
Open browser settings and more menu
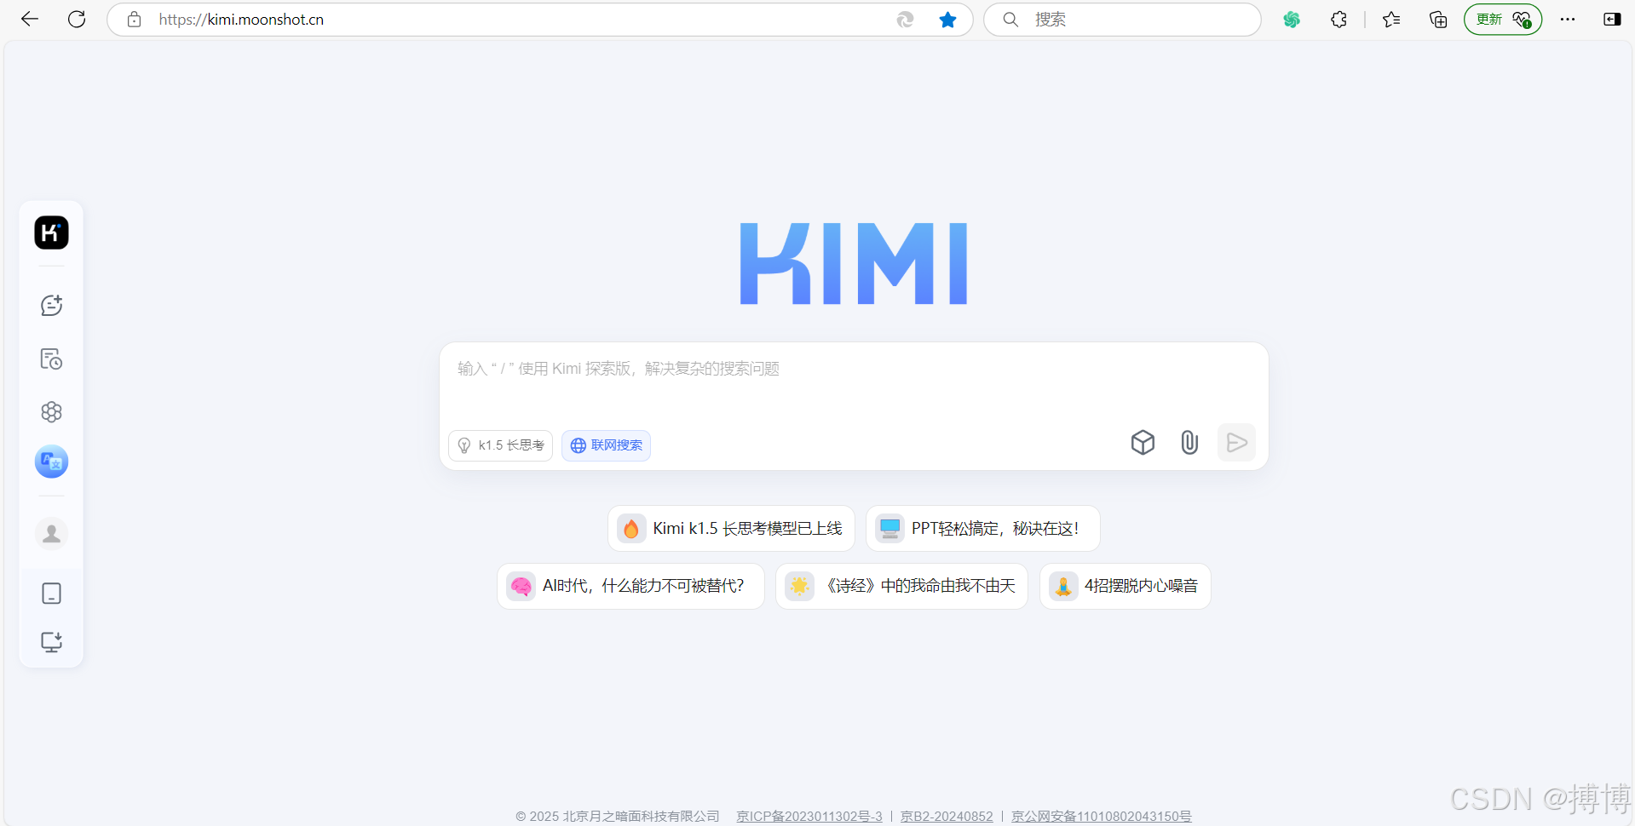point(1568,19)
